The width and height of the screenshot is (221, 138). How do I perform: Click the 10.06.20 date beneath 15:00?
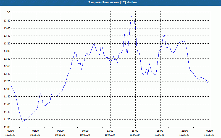135,135
